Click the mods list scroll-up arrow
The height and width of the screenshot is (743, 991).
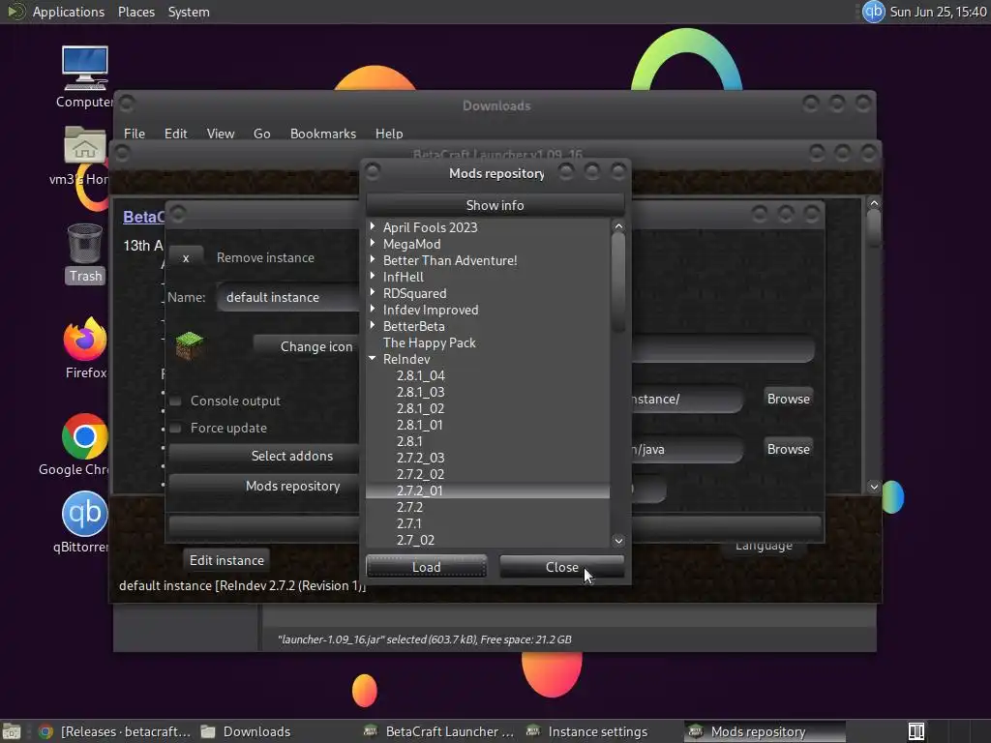click(618, 226)
